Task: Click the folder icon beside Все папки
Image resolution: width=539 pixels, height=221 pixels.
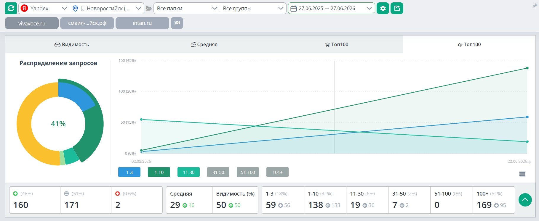Action: pos(149,8)
